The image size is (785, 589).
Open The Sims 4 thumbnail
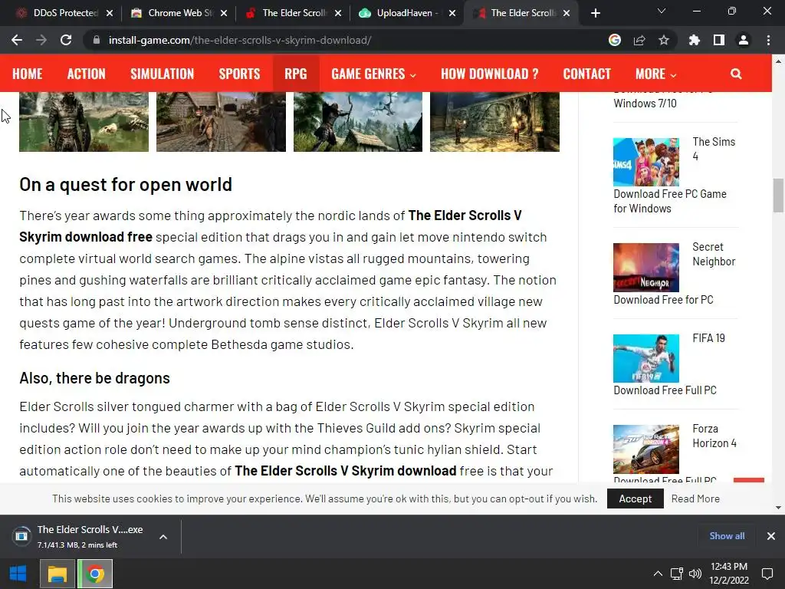tap(645, 163)
